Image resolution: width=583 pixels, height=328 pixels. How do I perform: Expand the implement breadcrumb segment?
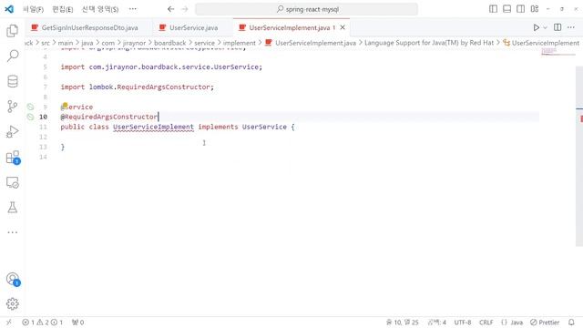(x=240, y=43)
